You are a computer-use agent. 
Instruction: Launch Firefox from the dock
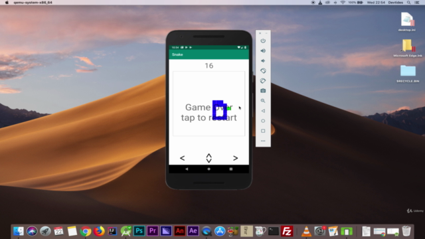point(99,231)
